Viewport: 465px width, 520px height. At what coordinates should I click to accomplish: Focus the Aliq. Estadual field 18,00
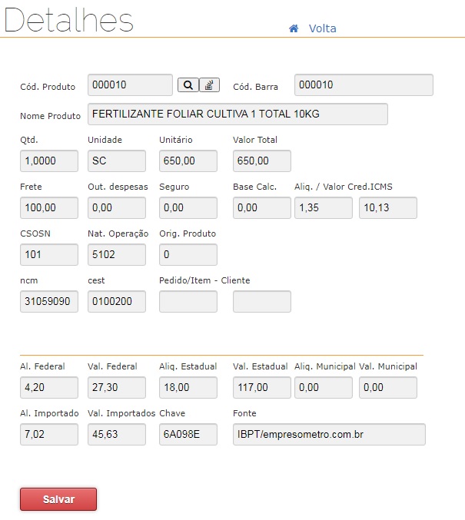188,388
